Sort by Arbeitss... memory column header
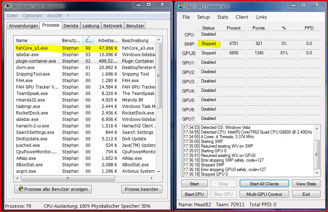328x212 pixels. [107, 40]
